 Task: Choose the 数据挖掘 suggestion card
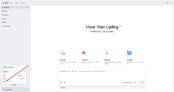coord(113,57)
